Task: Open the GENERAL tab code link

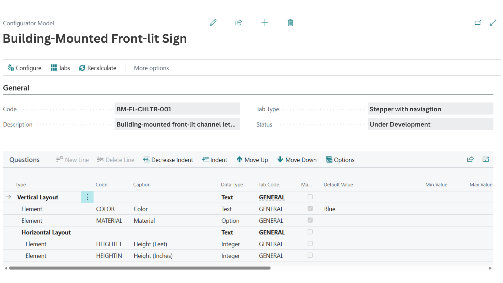Action: (x=272, y=197)
